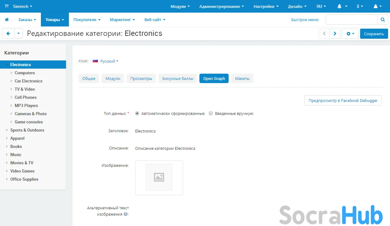Image resolution: width=390 pixels, height=226 pixels.
Task: Open the user account icon menu
Action: point(377,6)
